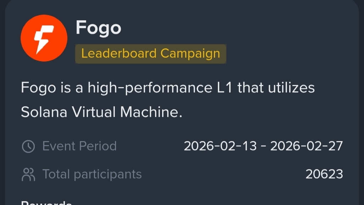Click 'Fogo is a' at description start

click(51, 87)
